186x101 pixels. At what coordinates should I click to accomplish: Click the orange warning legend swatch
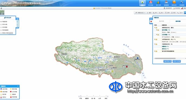[1, 92]
